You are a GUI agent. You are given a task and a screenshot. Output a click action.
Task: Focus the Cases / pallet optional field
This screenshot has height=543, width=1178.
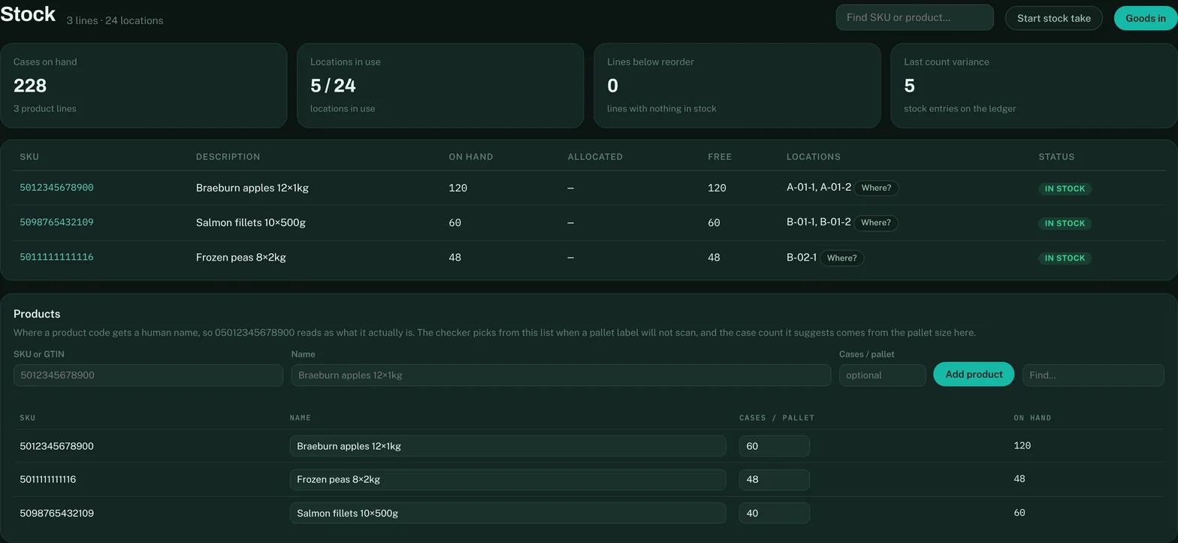882,375
